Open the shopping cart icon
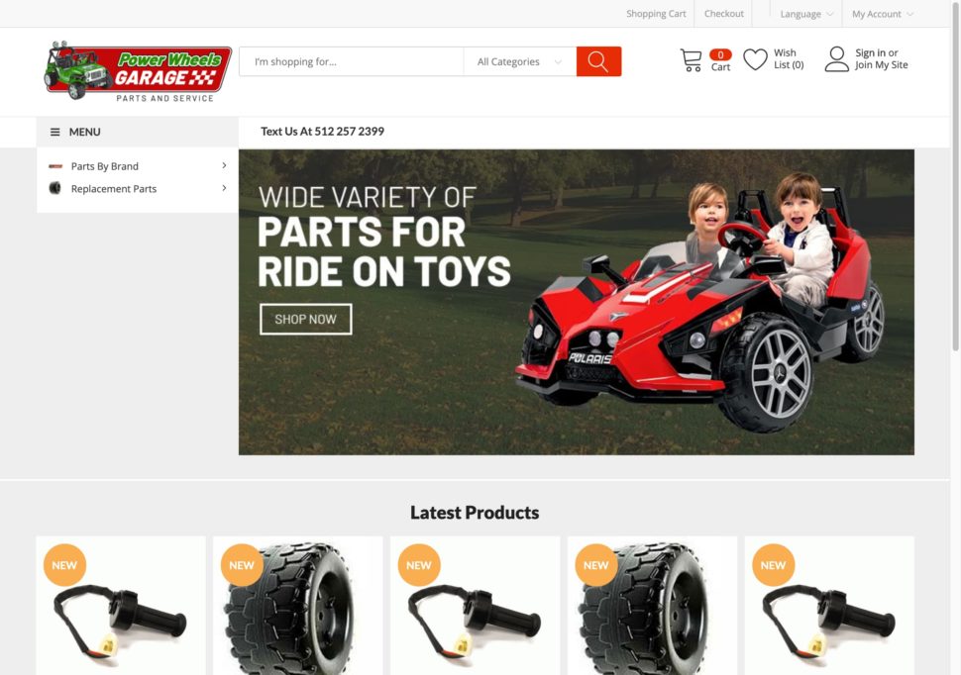This screenshot has width=961, height=675. pos(691,60)
